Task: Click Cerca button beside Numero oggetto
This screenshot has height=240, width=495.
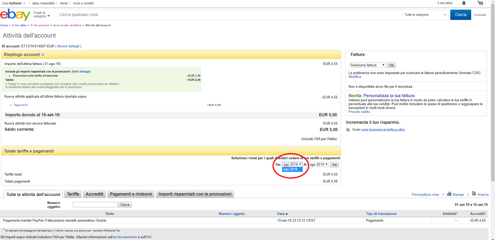Action: [x=125, y=205]
